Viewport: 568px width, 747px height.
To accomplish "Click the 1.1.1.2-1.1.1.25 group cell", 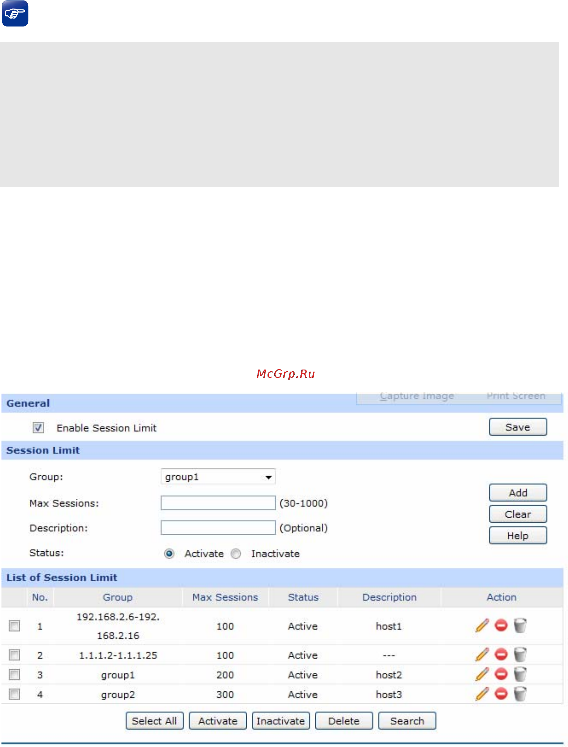I will pyautogui.click(x=118, y=655).
